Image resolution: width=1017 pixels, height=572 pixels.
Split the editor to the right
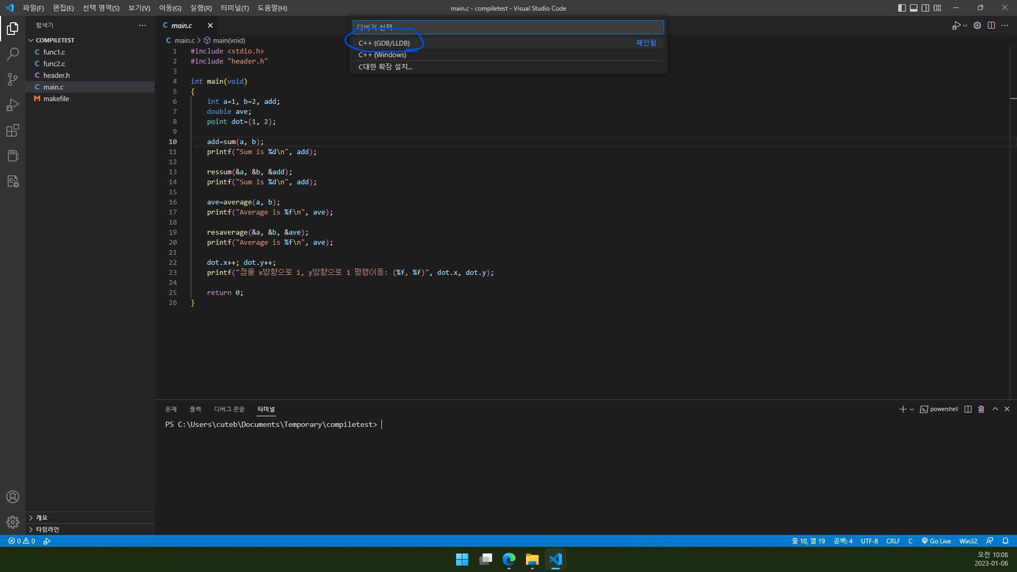[991, 25]
